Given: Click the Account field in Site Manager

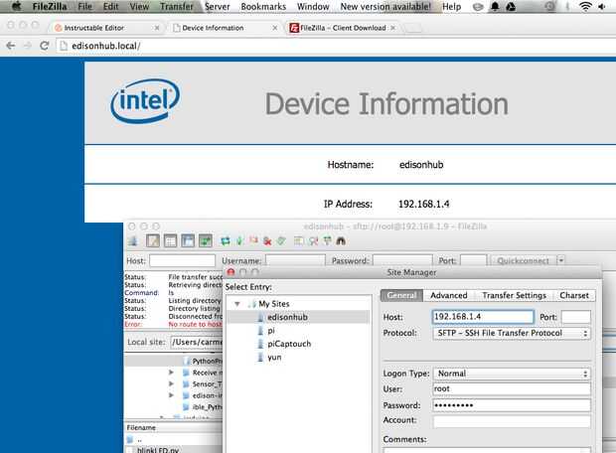Looking at the screenshot, I should coord(512,421).
